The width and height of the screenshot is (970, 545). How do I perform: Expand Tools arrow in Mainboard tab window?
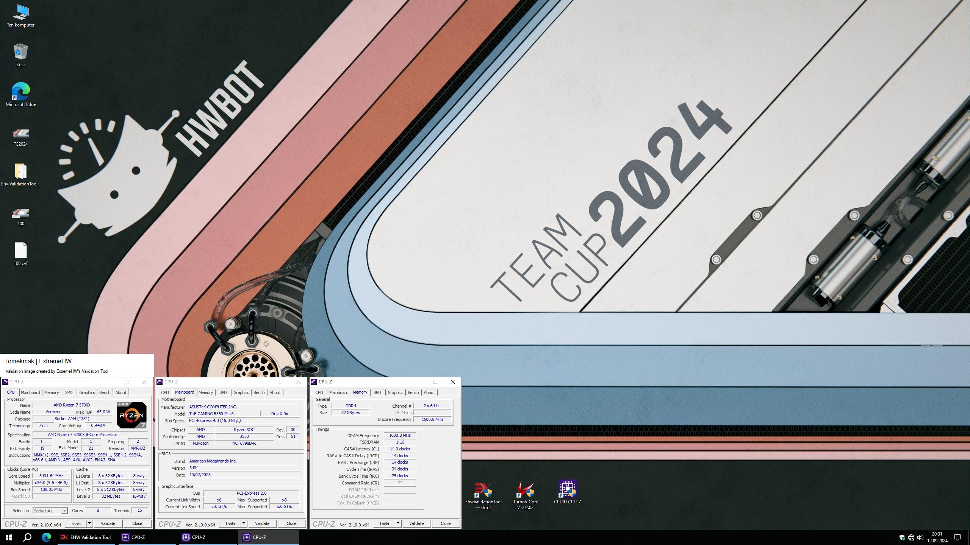244,523
